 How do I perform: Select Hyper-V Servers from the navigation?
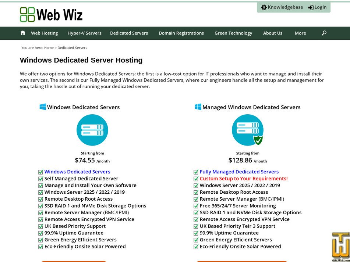point(85,33)
